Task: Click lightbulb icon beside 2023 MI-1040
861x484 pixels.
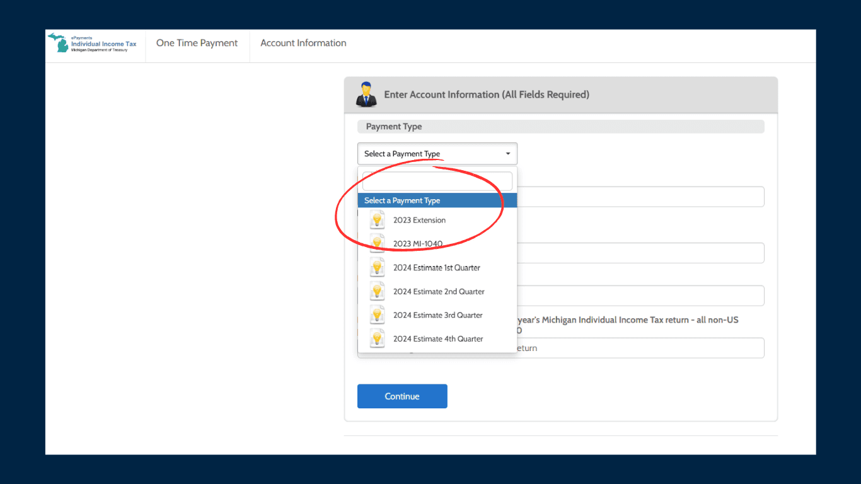Action: click(x=377, y=243)
